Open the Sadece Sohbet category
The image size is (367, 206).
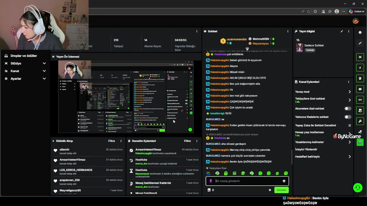314,45
